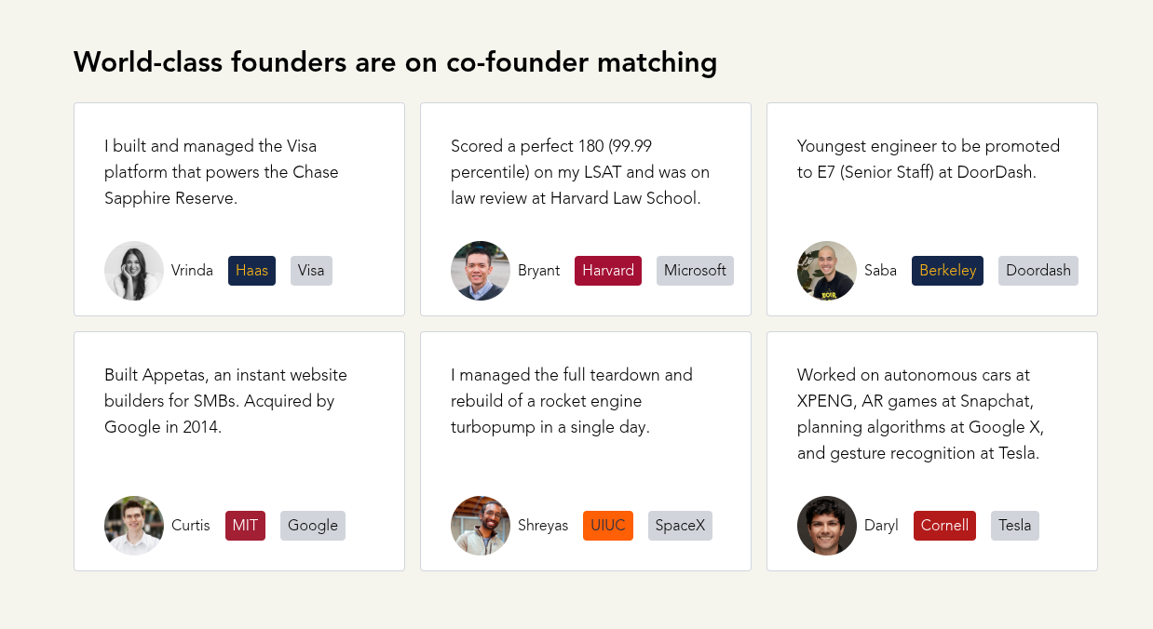Select the Doordash tag next to Berkeley
This screenshot has width=1153, height=629.
point(1038,270)
